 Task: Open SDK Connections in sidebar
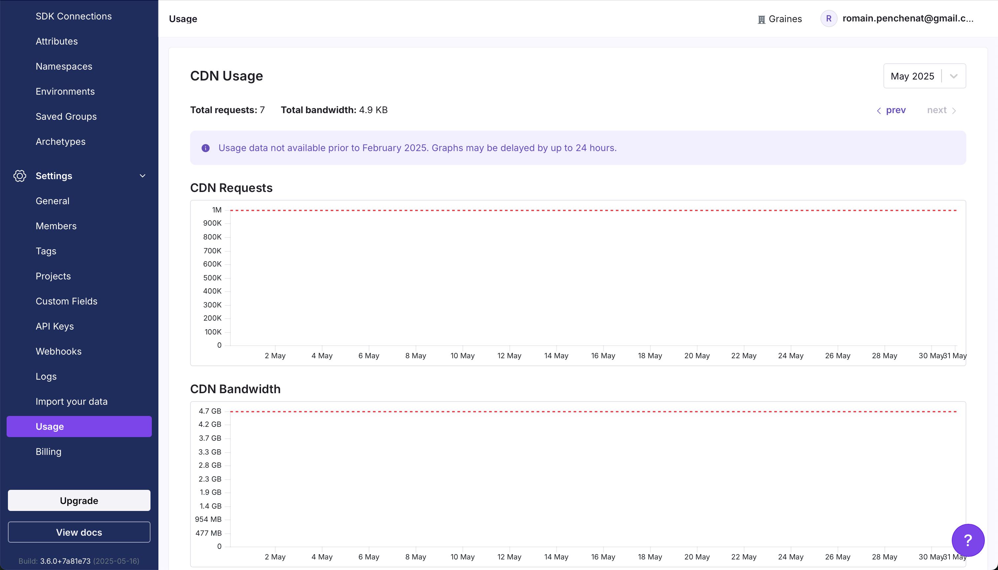point(74,16)
